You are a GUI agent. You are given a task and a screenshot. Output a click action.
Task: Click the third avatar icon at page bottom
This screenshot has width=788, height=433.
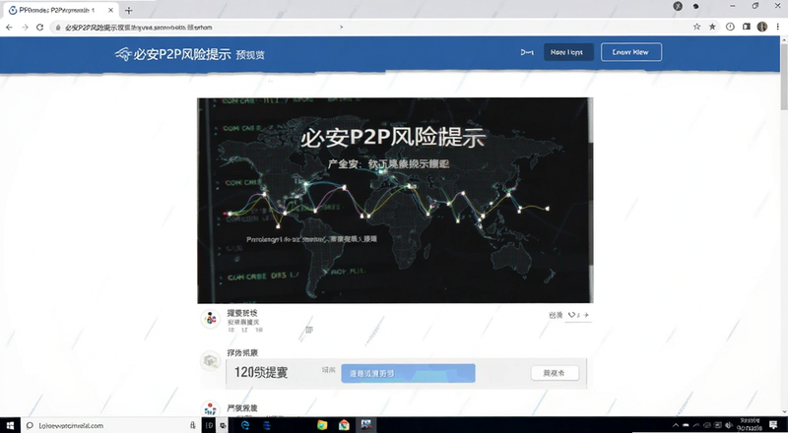210,410
